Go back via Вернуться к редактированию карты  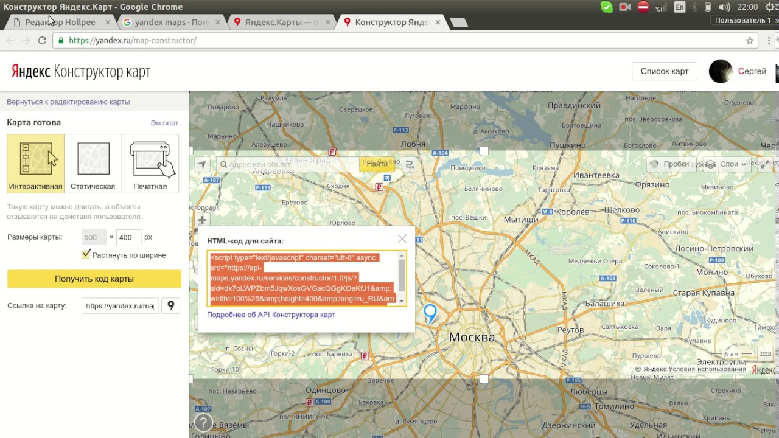click(68, 102)
